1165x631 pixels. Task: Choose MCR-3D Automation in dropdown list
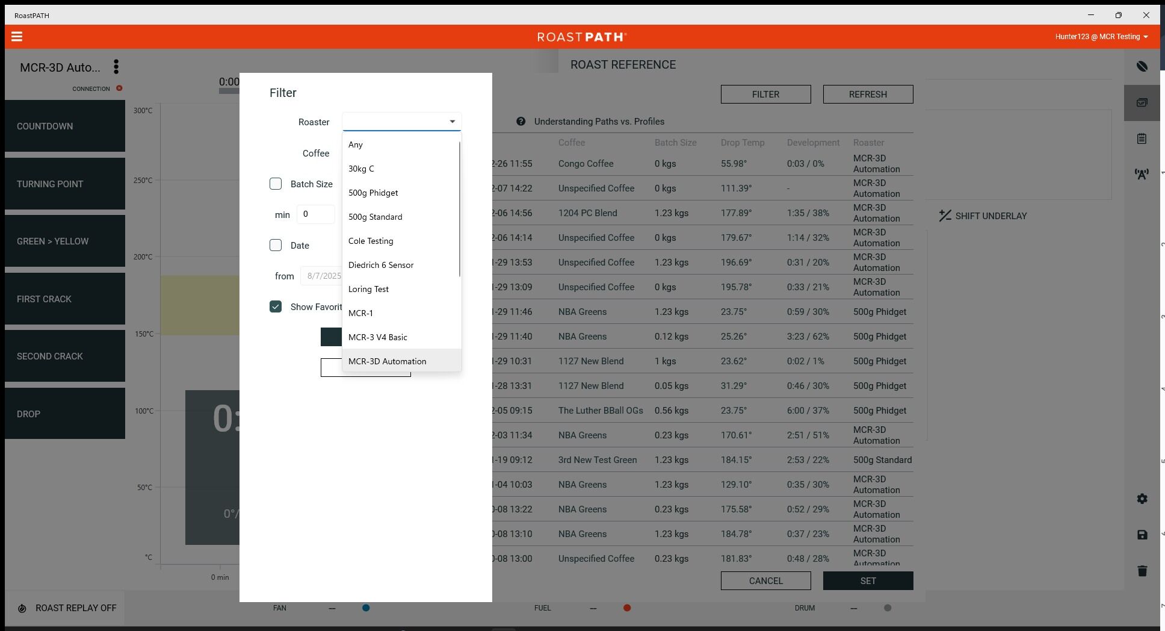tap(401, 361)
